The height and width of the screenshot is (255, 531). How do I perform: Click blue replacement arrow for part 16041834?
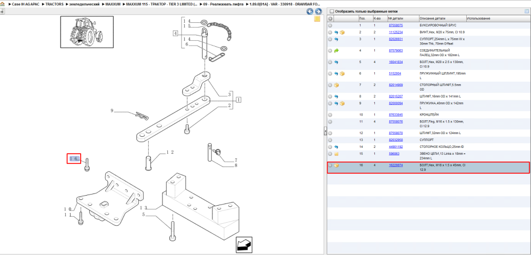336,62
